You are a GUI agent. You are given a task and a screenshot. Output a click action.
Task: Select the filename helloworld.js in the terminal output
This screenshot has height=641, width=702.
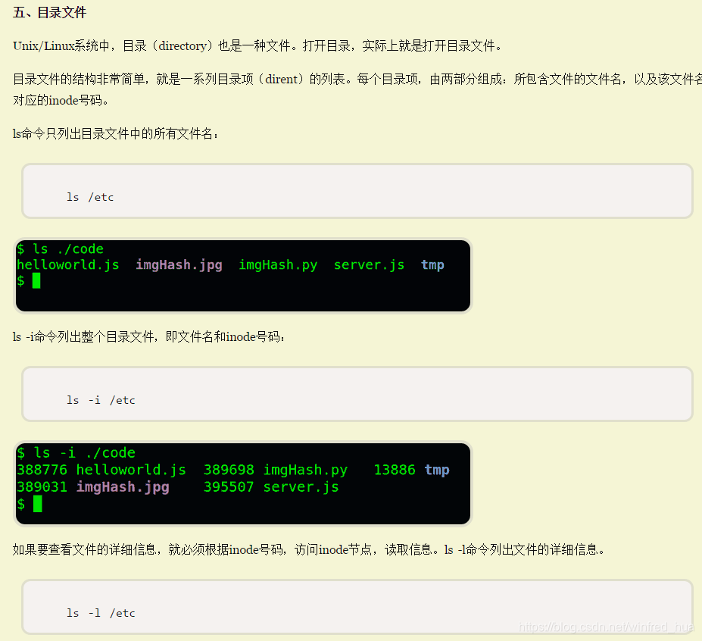[x=67, y=264]
